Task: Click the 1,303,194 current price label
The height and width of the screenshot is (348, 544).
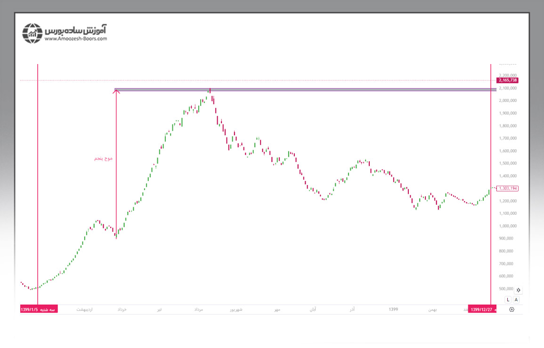Action: [507, 188]
